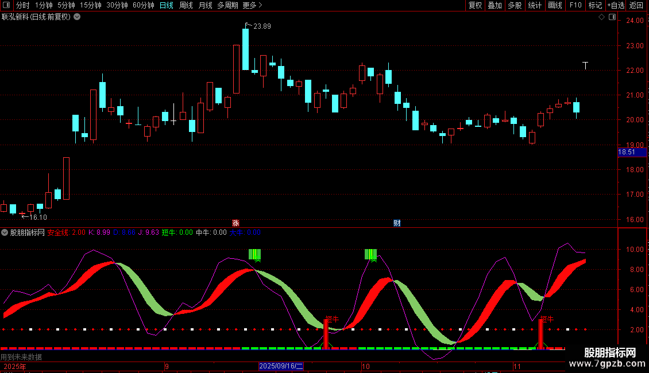Switch to 周线 weekly chart

tap(186, 5)
